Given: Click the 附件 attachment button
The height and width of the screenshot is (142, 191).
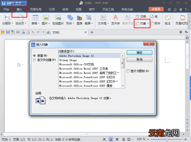Looking at the screenshot, I should click(x=155, y=23).
